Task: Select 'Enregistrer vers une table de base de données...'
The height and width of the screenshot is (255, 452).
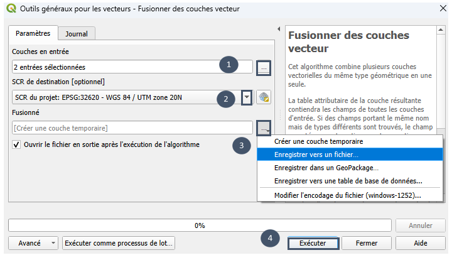Action: tap(350, 181)
